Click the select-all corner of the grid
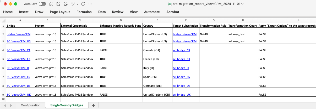Screen dimensions: 316x109 (3, 20)
